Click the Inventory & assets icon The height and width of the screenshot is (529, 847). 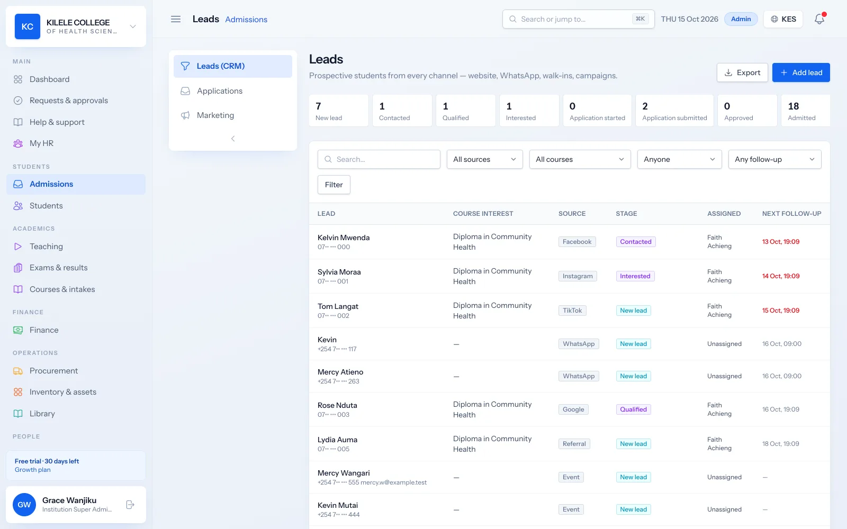point(18,392)
